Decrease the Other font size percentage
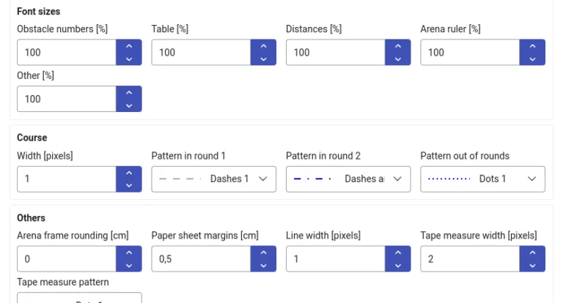Viewport: 563px width, 303px height. click(129, 105)
